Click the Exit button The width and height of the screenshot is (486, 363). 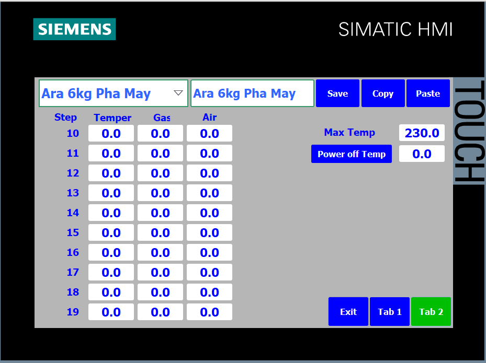(348, 312)
